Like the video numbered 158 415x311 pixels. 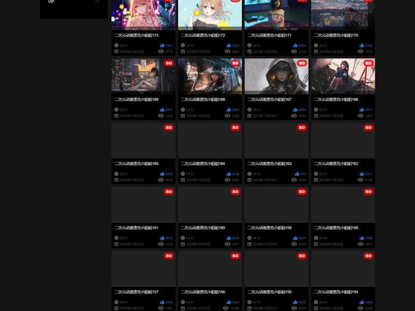click(362, 238)
